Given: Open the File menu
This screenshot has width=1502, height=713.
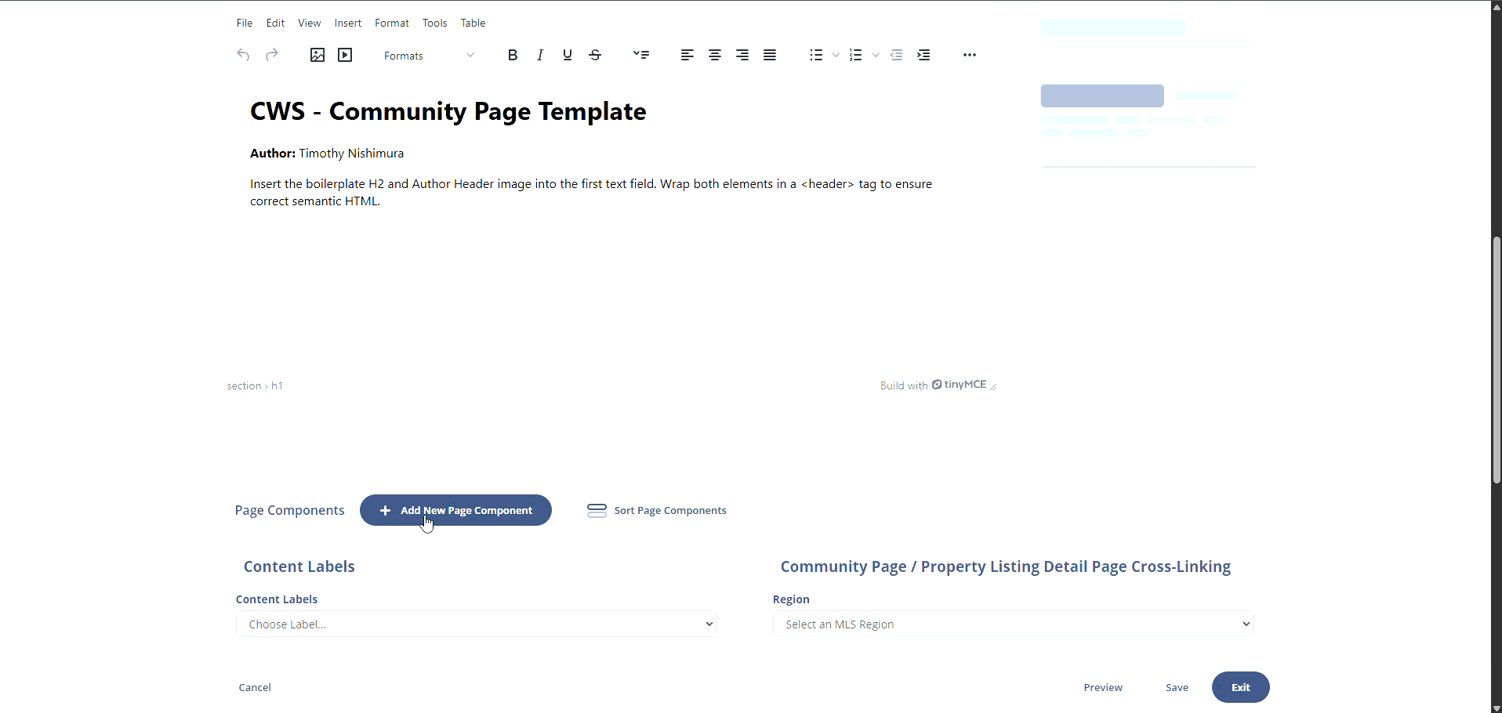Looking at the screenshot, I should coord(245,24).
